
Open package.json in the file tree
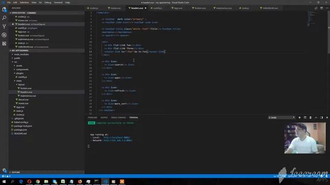(x=21, y=130)
